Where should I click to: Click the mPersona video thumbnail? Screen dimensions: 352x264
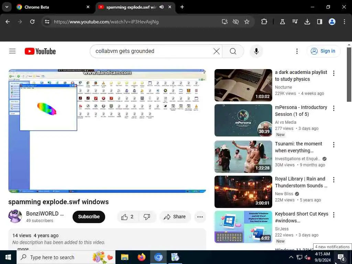(x=243, y=120)
